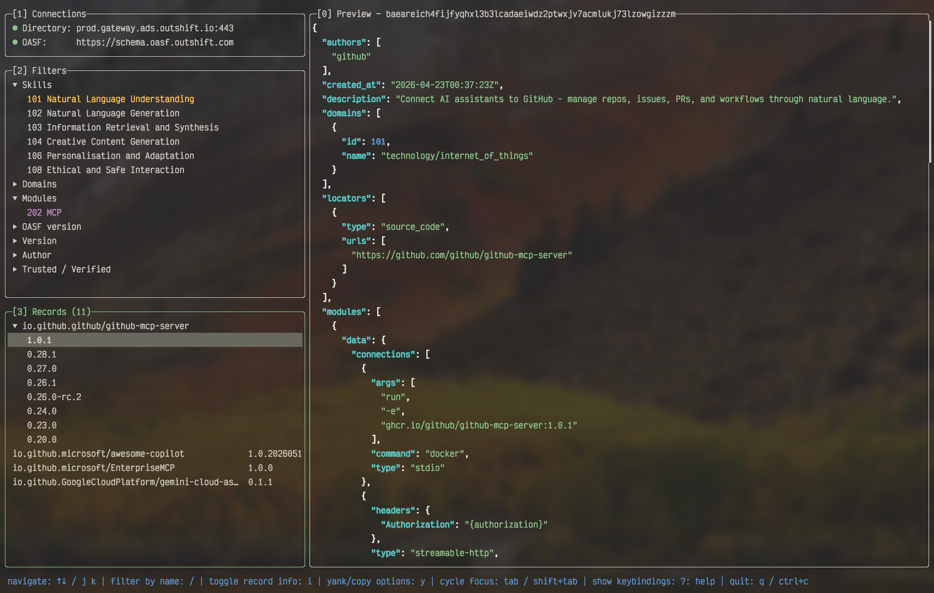The image size is (934, 593).
Task: Toggle filter 102 Natural Language Generation
Action: pos(103,113)
